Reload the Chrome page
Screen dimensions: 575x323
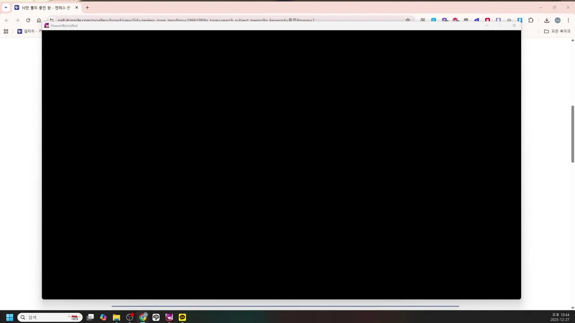pos(28,20)
